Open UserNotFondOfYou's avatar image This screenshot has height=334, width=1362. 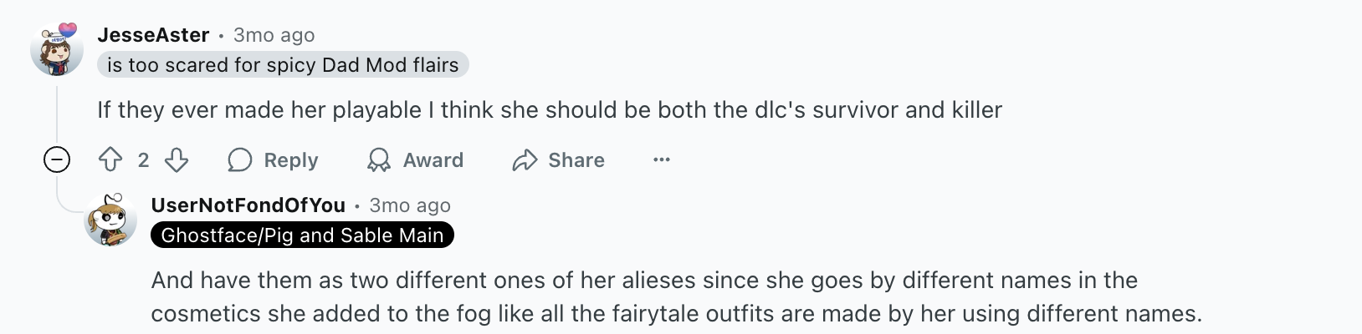(x=110, y=220)
